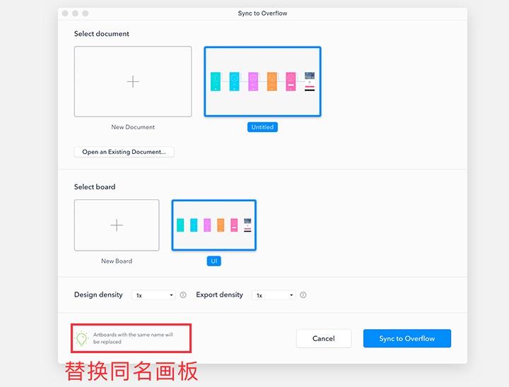Screen dimensions: 509x387
Task: Click the Artboards will be replaced notice
Action: click(x=133, y=338)
